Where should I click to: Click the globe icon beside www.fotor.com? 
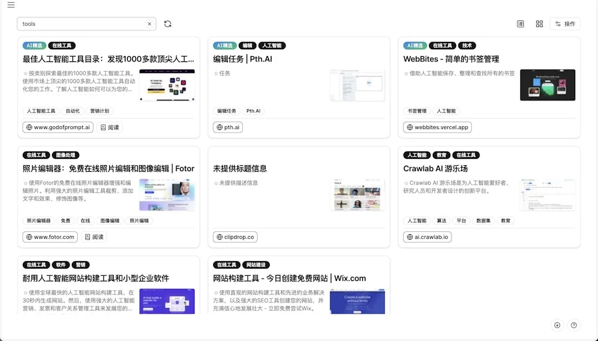pos(28,237)
